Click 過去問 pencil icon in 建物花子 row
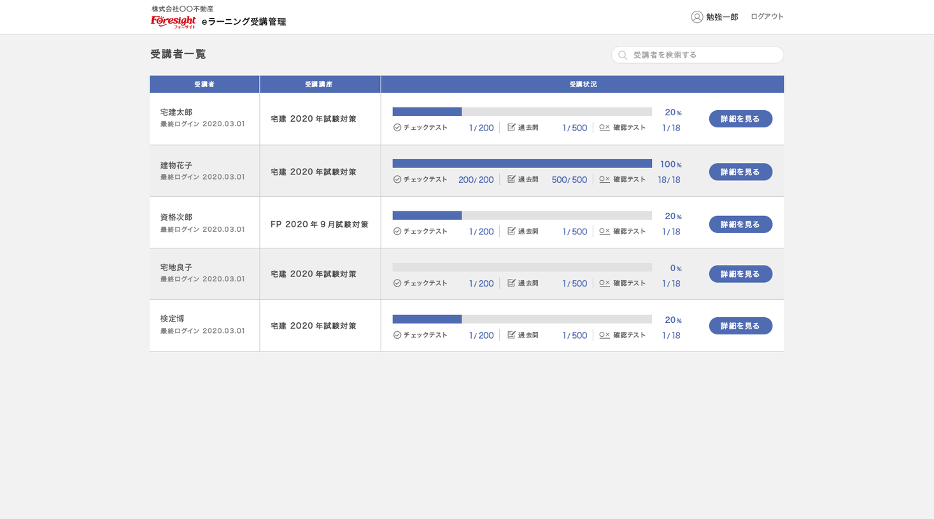Screen dimensions: 934x519 coord(511,180)
